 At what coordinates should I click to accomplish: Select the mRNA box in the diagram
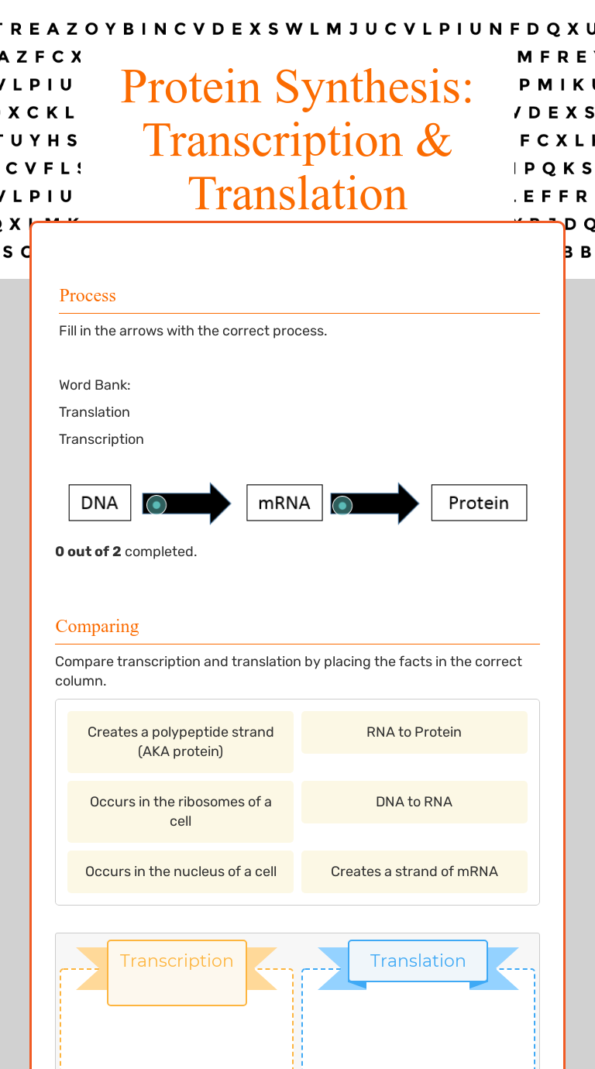(284, 503)
